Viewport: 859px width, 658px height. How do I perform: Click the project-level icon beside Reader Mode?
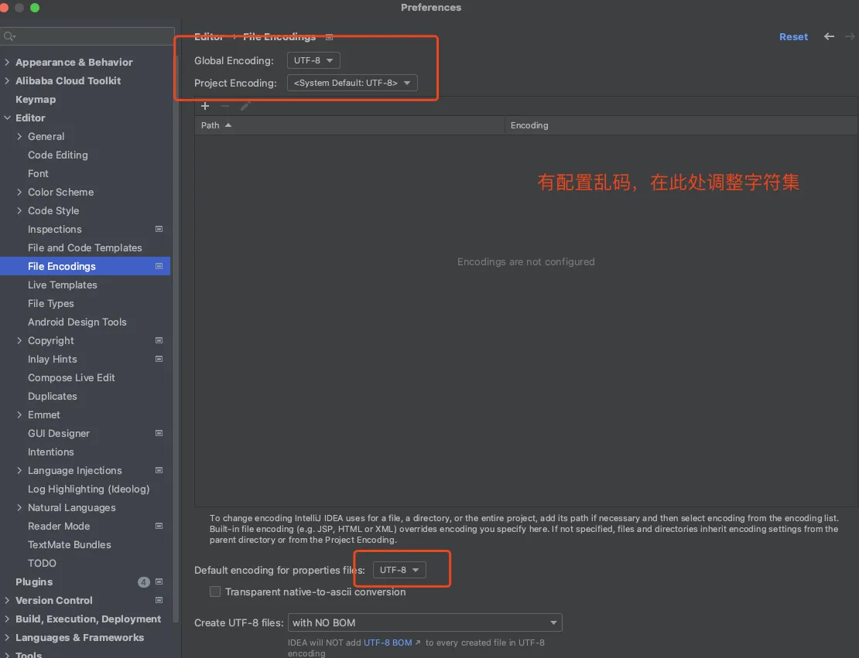159,526
